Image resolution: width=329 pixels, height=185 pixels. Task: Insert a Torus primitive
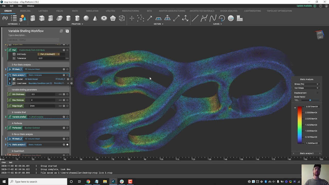(104, 18)
